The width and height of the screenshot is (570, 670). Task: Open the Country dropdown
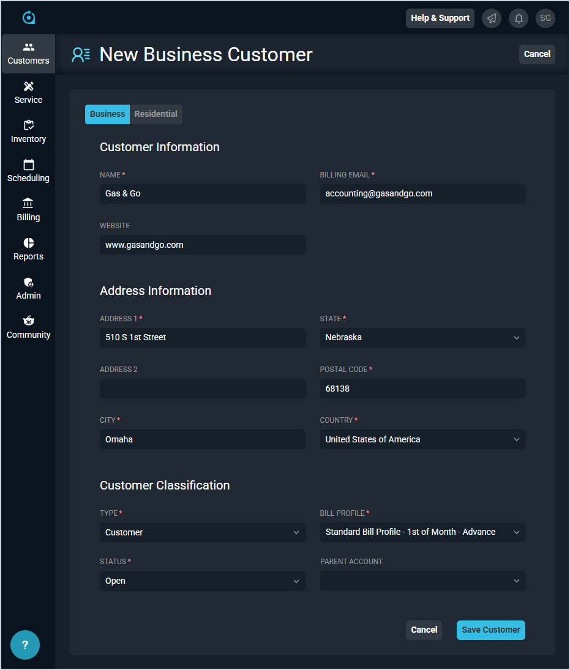pos(422,439)
